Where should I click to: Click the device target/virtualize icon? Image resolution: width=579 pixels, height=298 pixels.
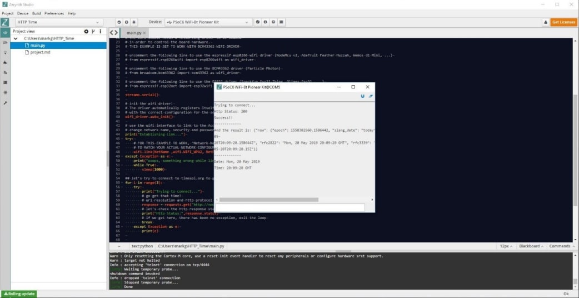coord(273,22)
